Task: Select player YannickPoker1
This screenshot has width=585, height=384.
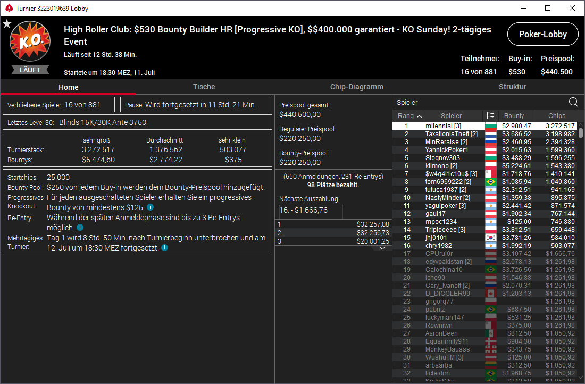Action: (484, 150)
